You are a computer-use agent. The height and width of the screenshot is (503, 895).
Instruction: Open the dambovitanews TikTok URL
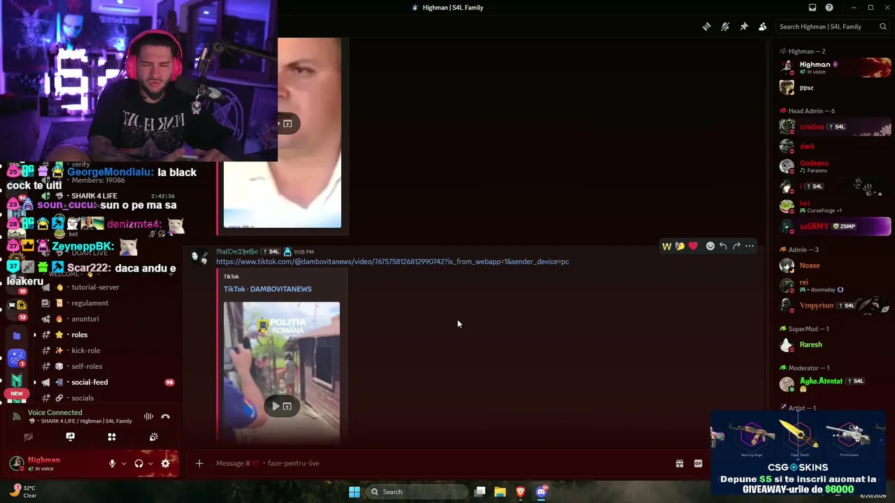click(392, 261)
